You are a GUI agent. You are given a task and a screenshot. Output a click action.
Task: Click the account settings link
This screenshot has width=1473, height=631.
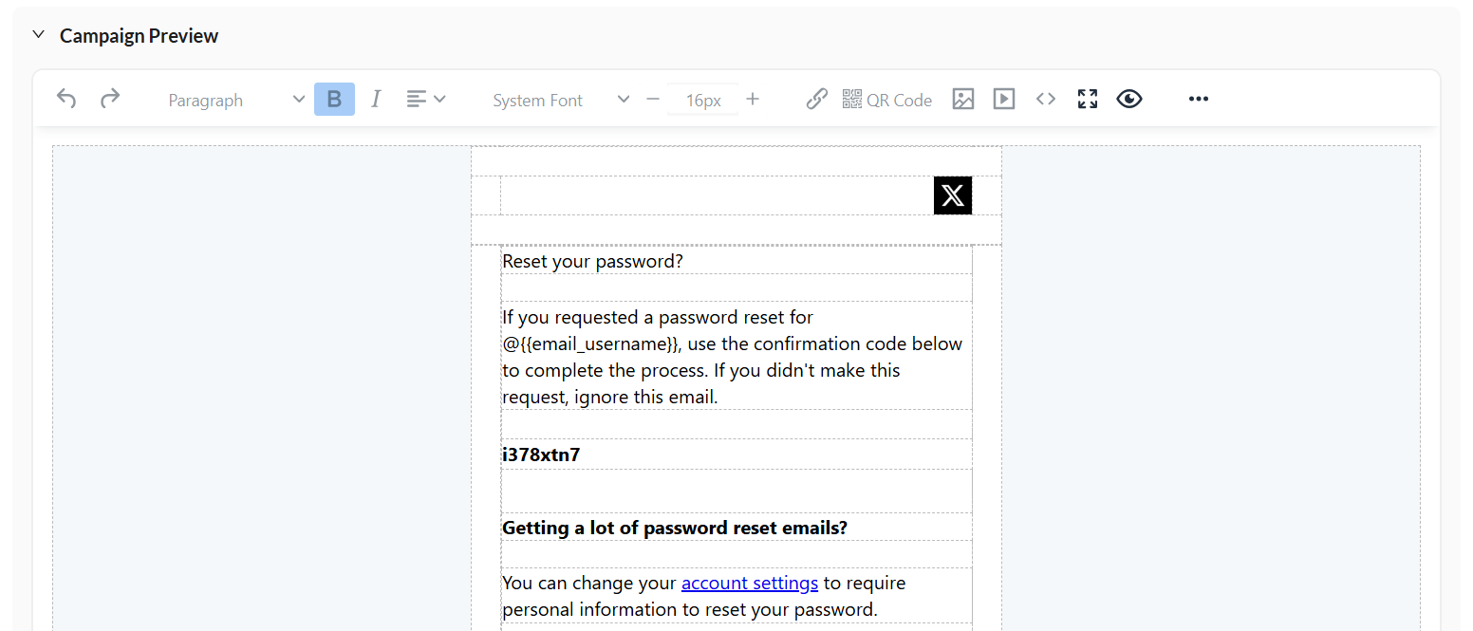point(750,583)
